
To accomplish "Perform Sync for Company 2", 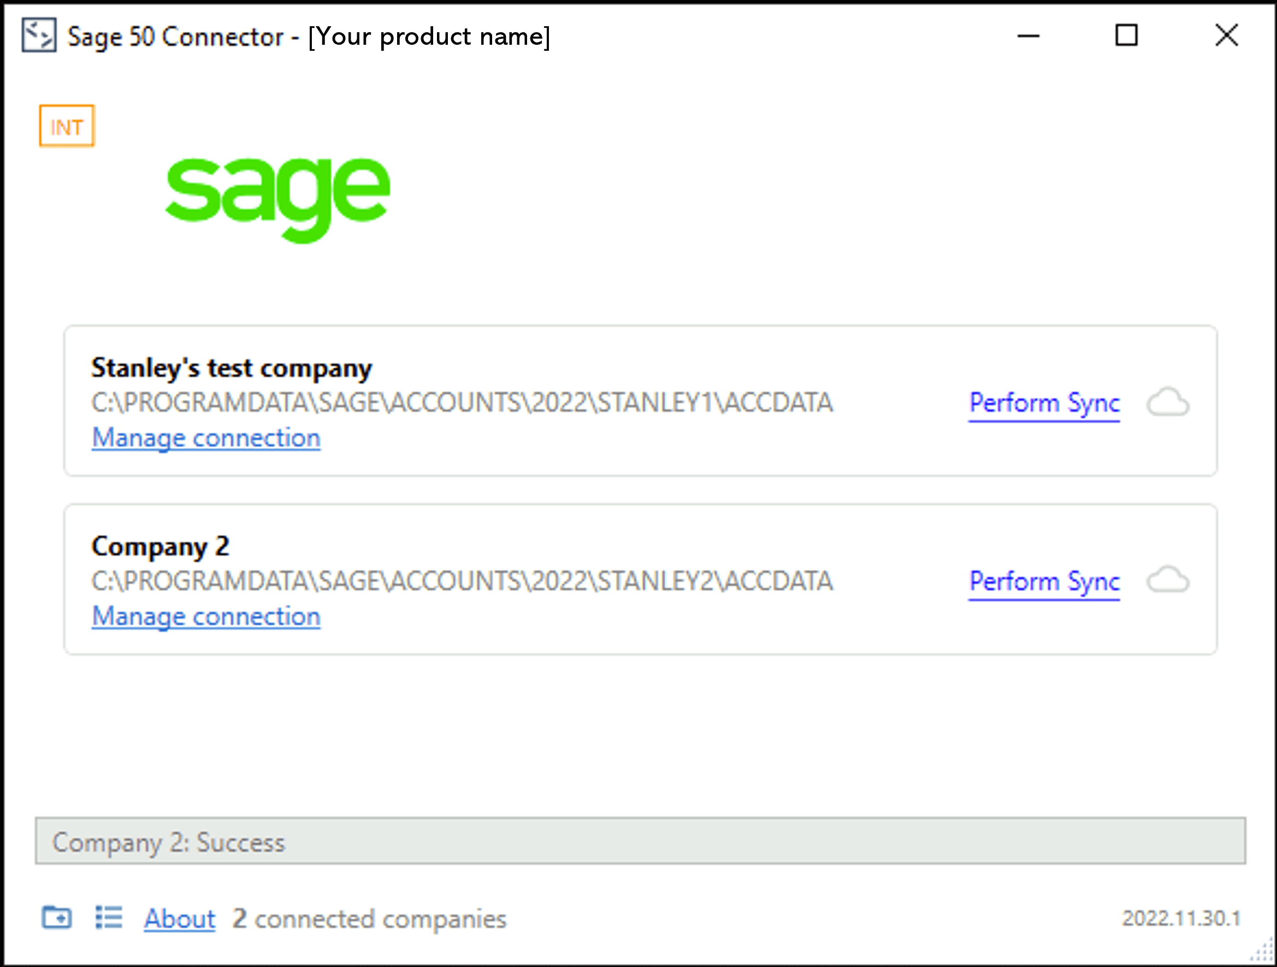I will [x=1044, y=581].
